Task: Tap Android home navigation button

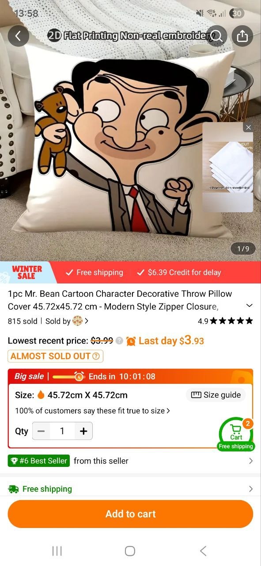Action: (x=130, y=551)
